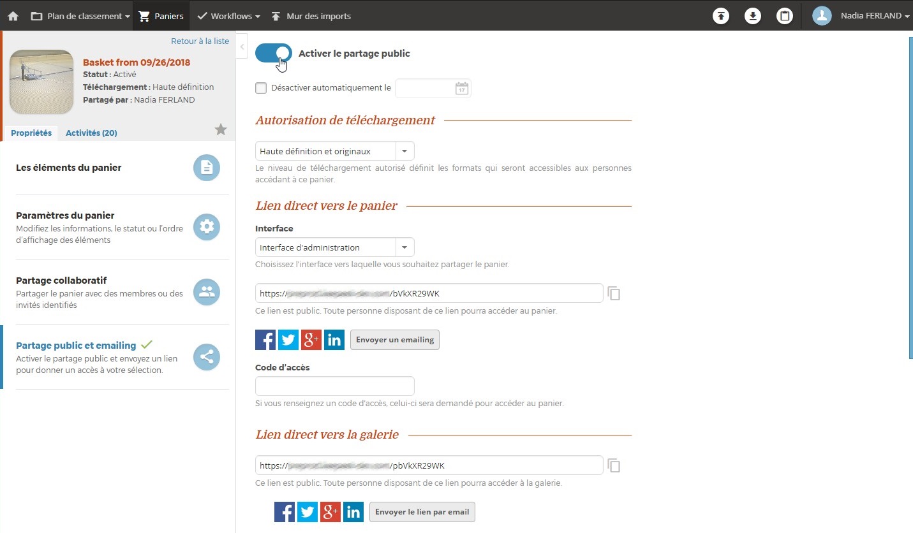Open the Workflows menu
Screen dimensions: 913x533
tap(228, 16)
